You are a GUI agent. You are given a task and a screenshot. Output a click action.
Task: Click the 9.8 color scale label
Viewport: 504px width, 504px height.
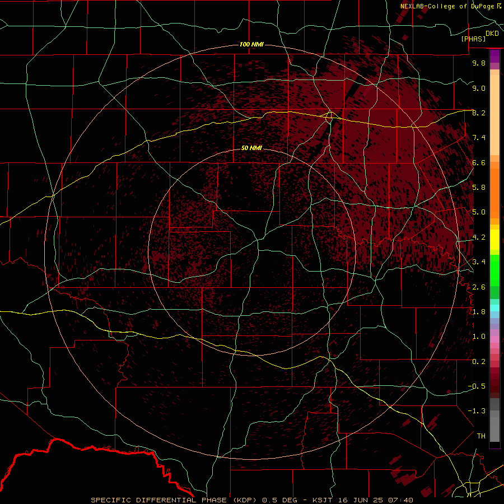pyautogui.click(x=479, y=63)
